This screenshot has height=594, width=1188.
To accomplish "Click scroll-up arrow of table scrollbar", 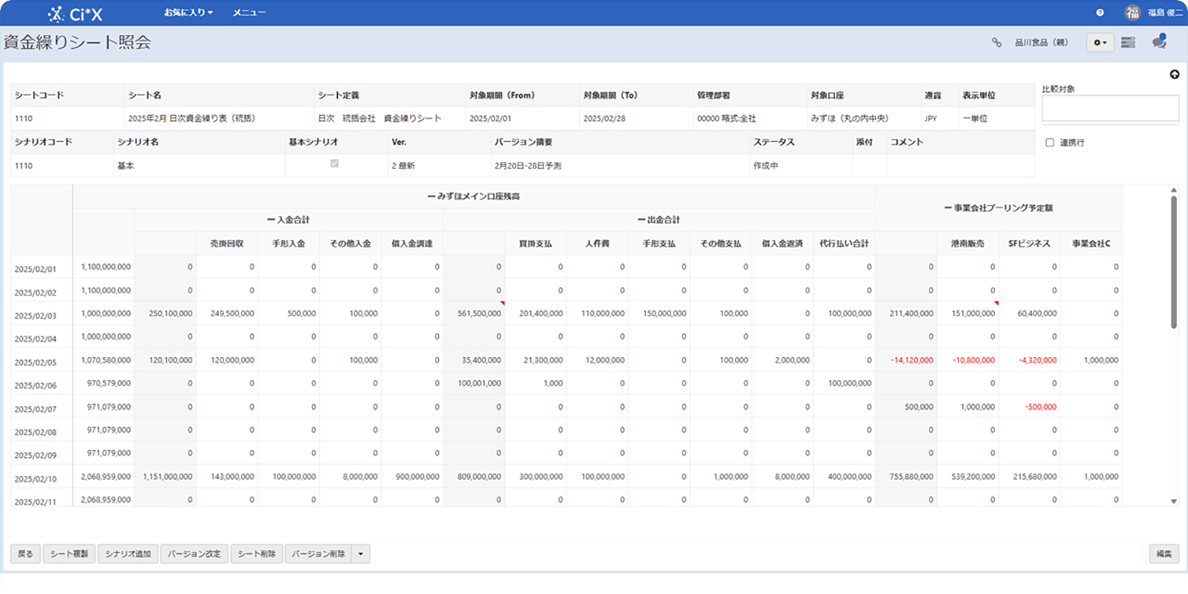I will click(x=1174, y=190).
